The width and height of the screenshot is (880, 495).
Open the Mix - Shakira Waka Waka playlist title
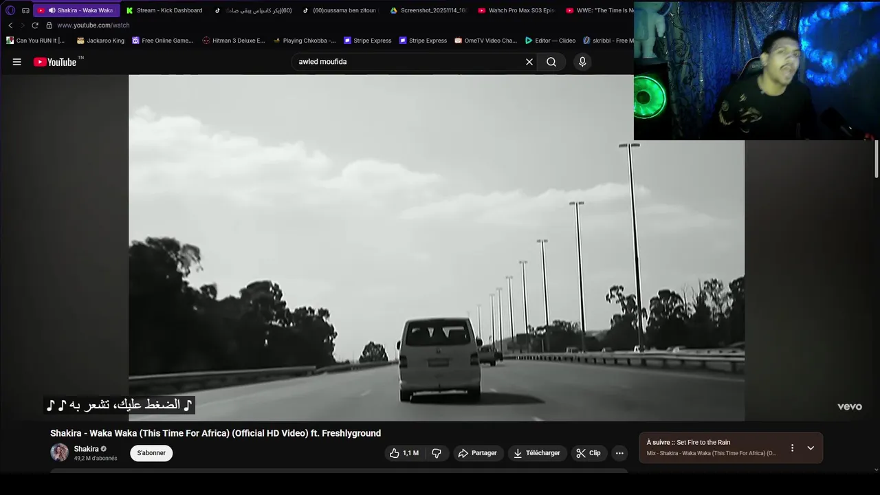[x=711, y=453]
